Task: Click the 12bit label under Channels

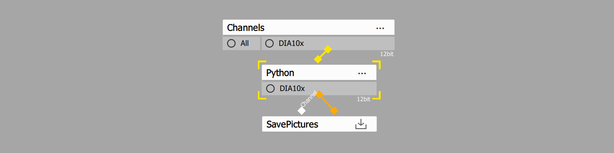Action: coord(386,54)
